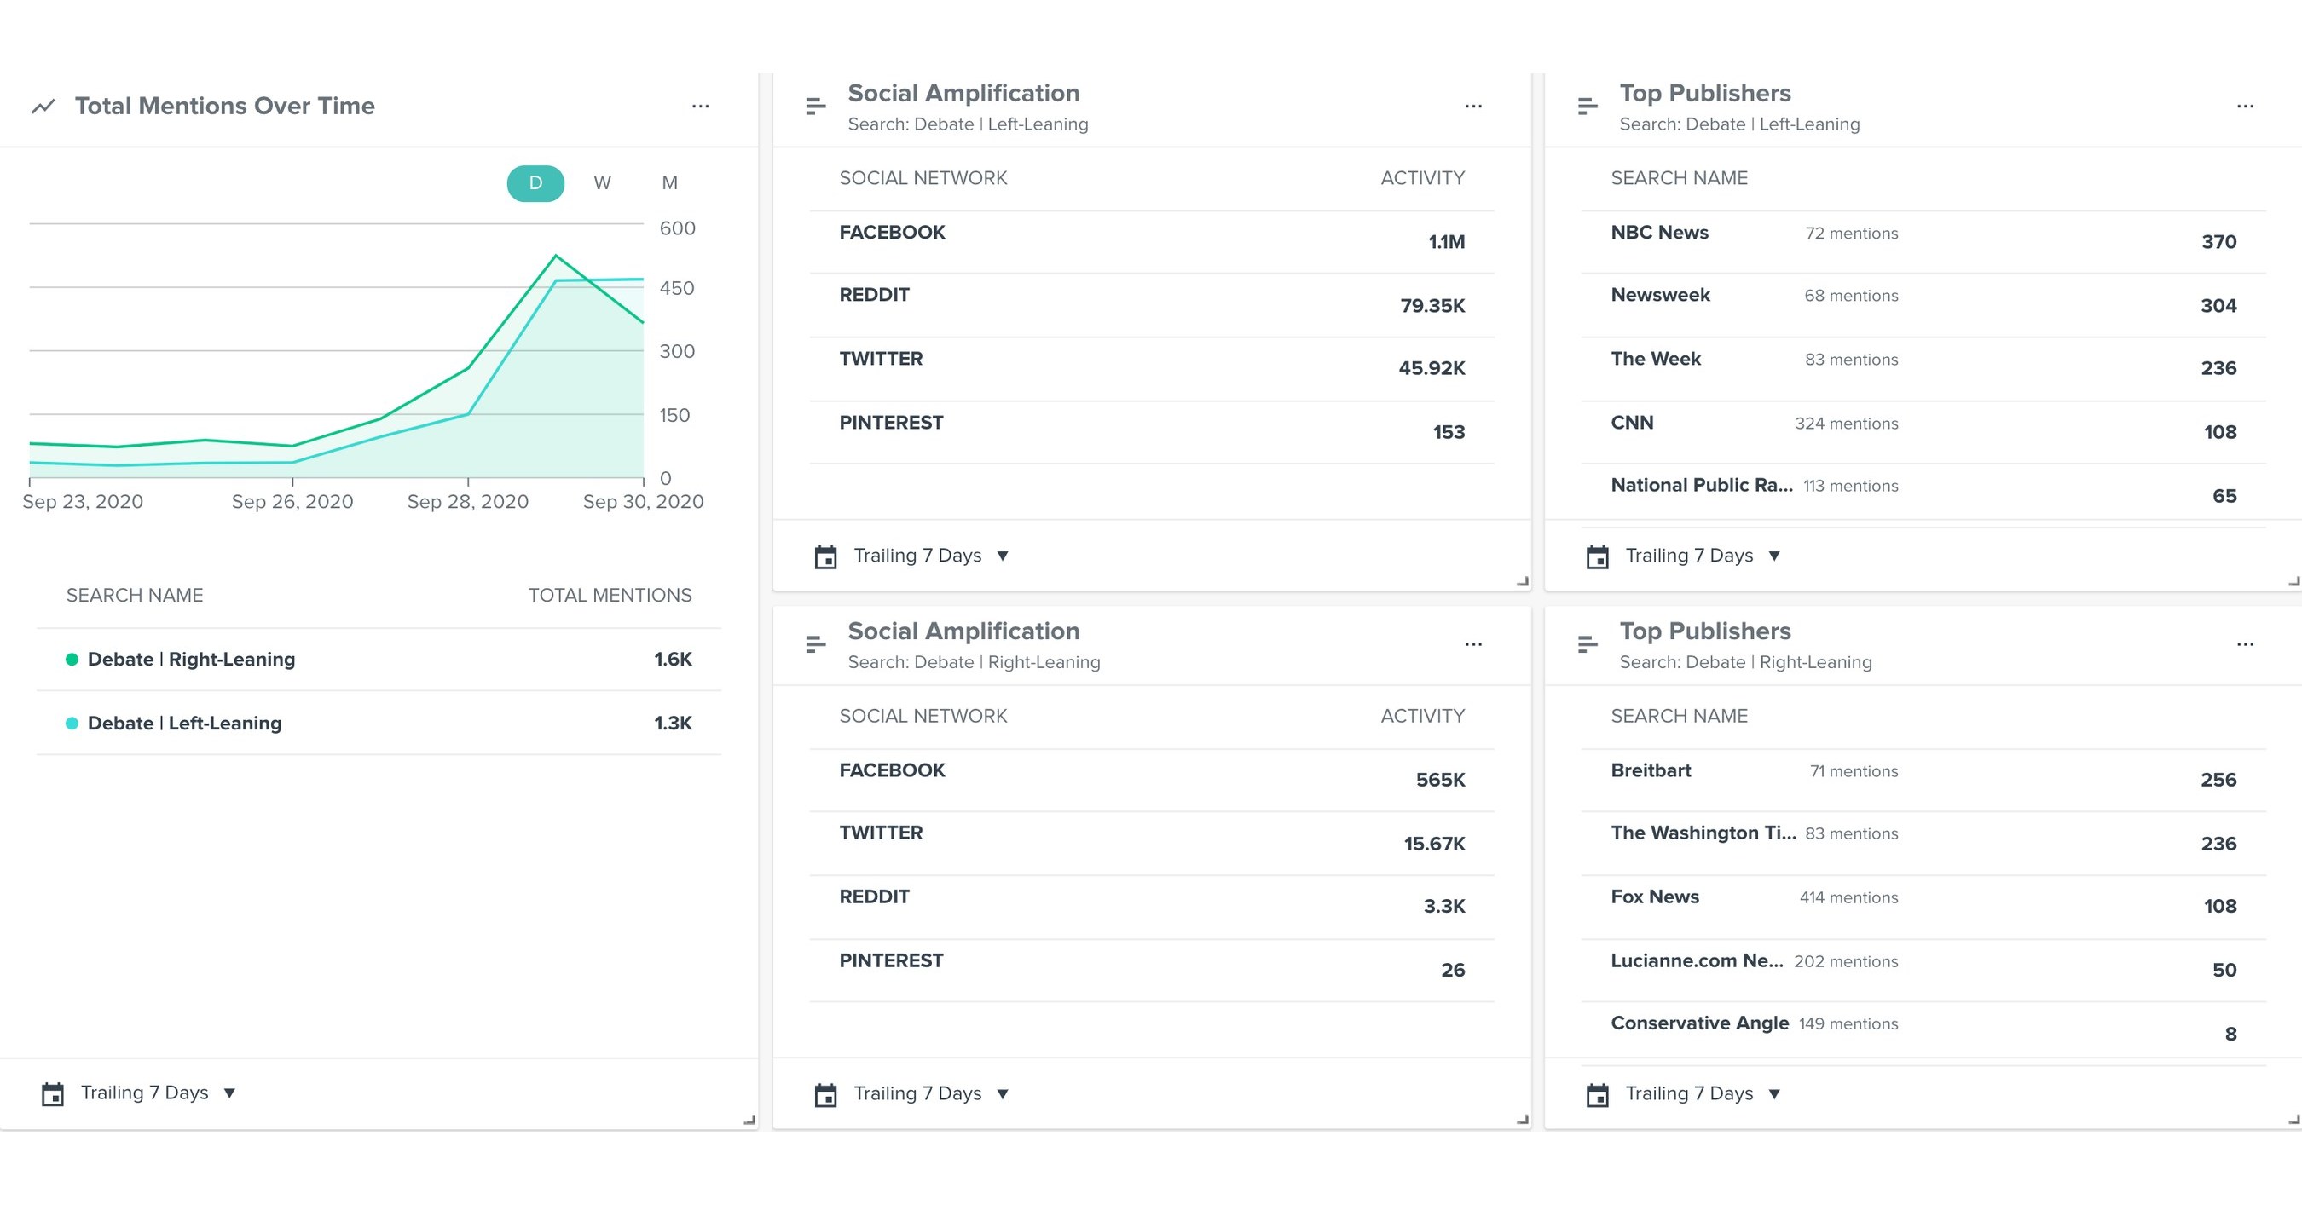The width and height of the screenshot is (2302, 1205).
Task: Click the chart peak near Sep 29
Action: (x=556, y=257)
